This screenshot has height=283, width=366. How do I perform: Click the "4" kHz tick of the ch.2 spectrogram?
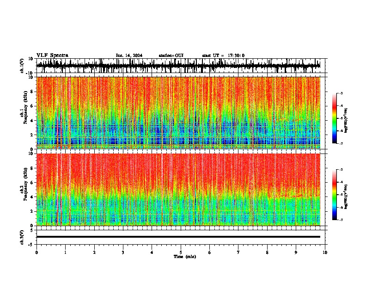click(x=32, y=197)
